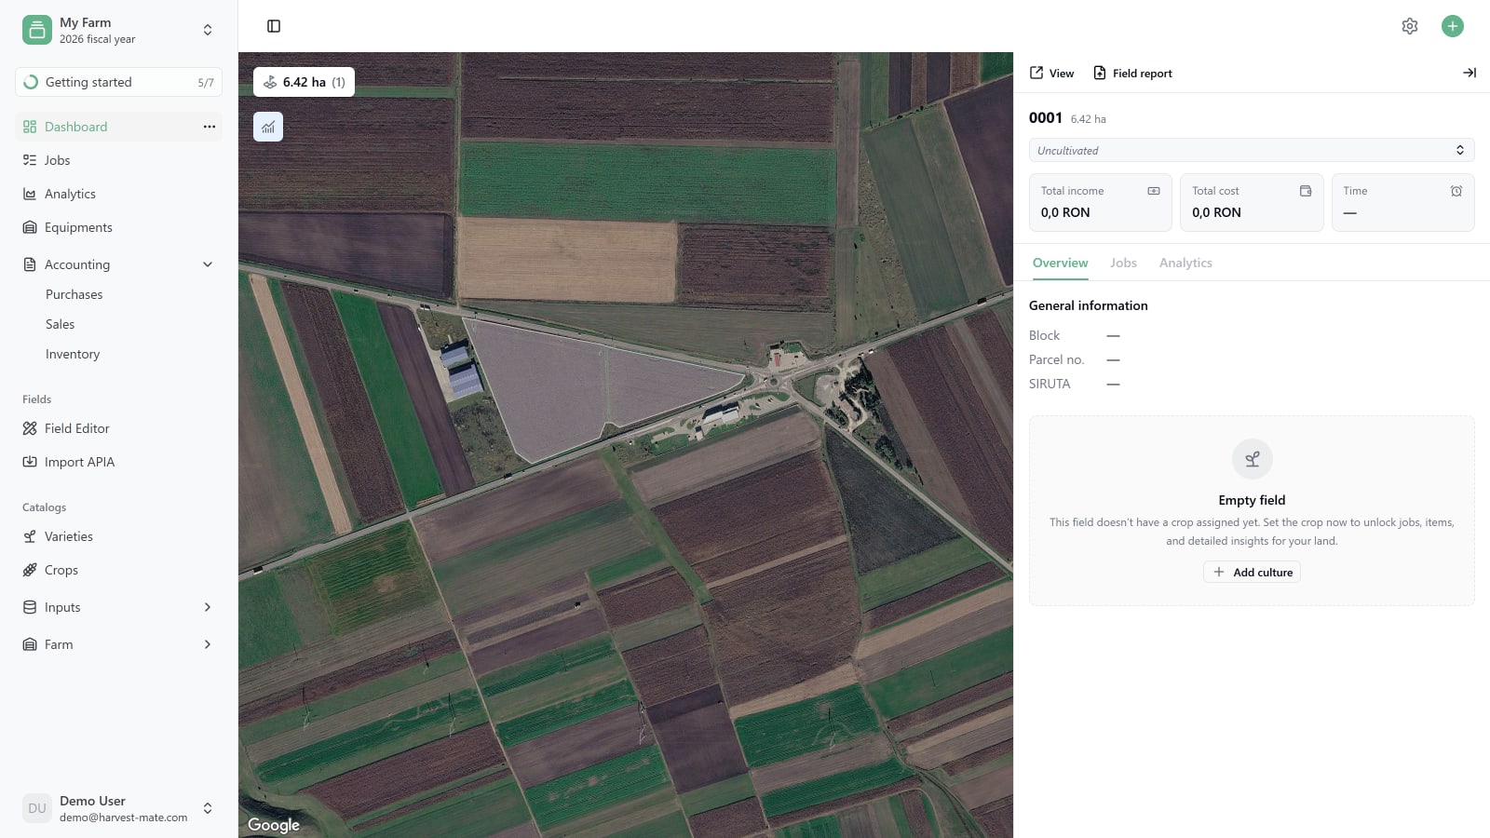Viewport: 1490px width, 838px height.
Task: Click the green plus add button
Action: (x=1453, y=26)
